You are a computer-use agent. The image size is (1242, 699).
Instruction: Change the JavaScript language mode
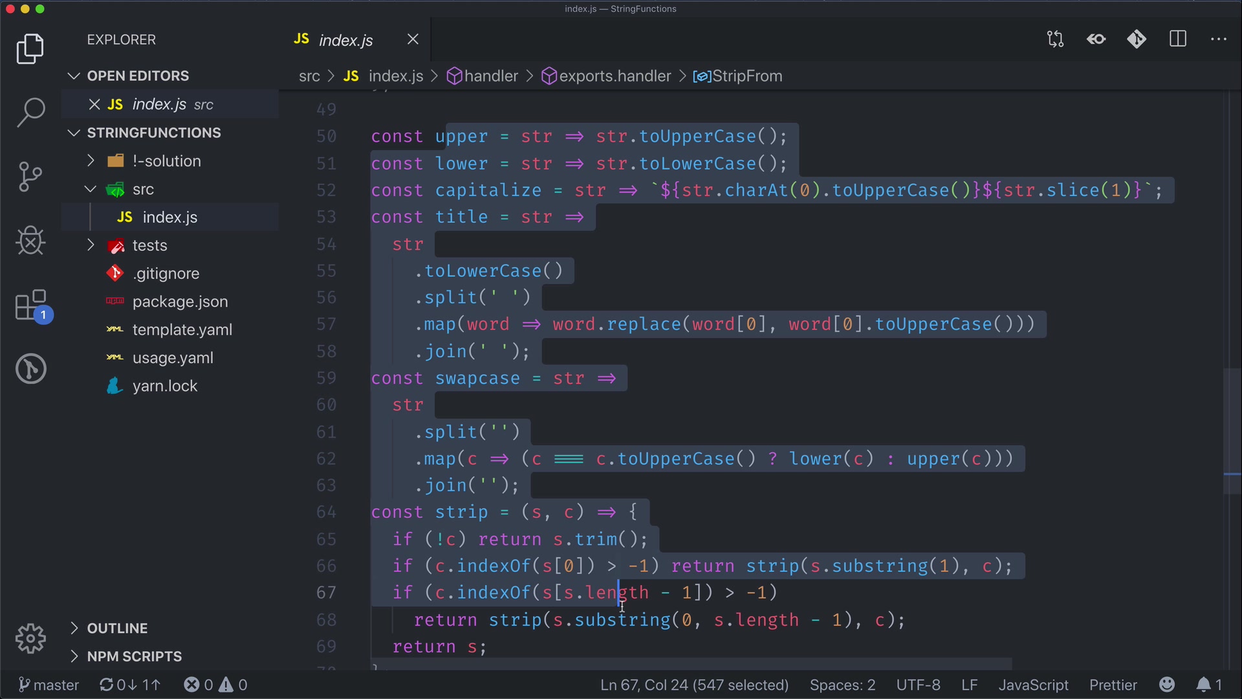tap(1032, 685)
